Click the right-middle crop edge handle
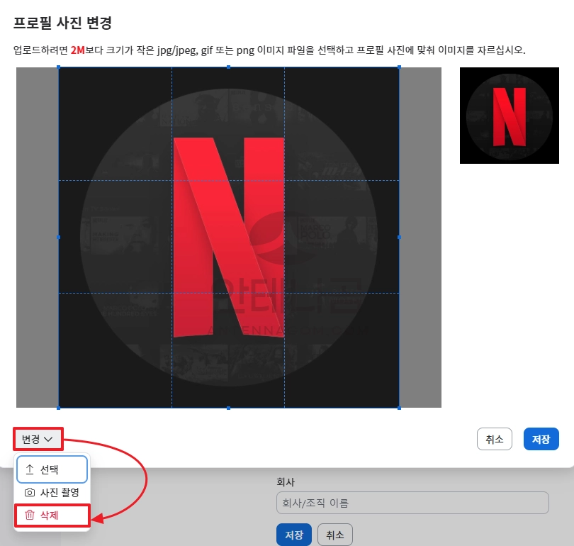This screenshot has width=574, height=546. (399, 238)
